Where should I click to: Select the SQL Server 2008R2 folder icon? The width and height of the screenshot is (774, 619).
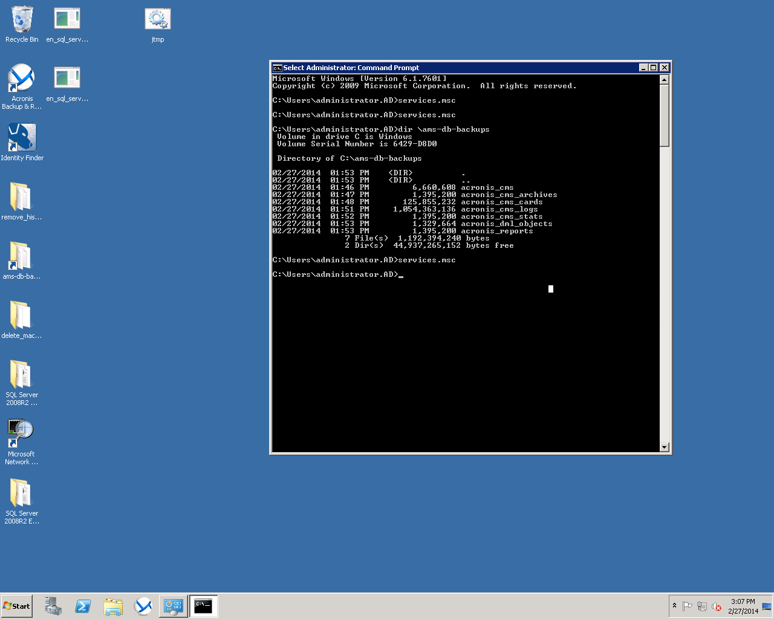(x=22, y=383)
